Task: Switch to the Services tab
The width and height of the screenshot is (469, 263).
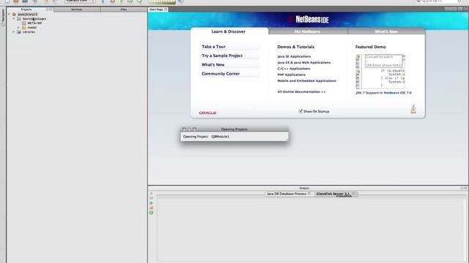Action: point(76,9)
